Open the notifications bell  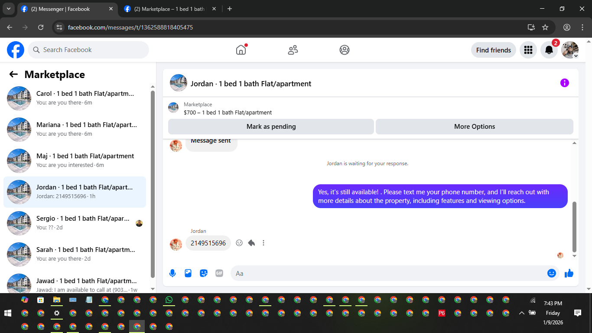[x=549, y=50]
